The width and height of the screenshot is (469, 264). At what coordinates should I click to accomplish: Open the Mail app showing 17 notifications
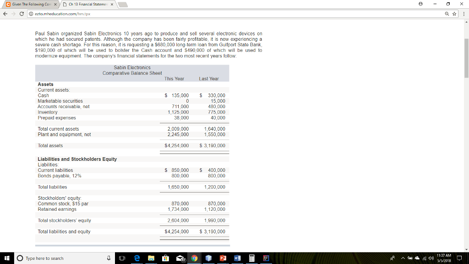(180, 258)
